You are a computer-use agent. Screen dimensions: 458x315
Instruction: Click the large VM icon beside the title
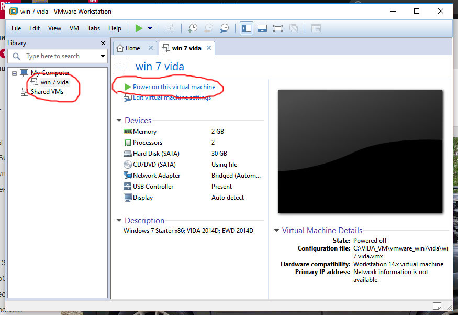point(122,66)
